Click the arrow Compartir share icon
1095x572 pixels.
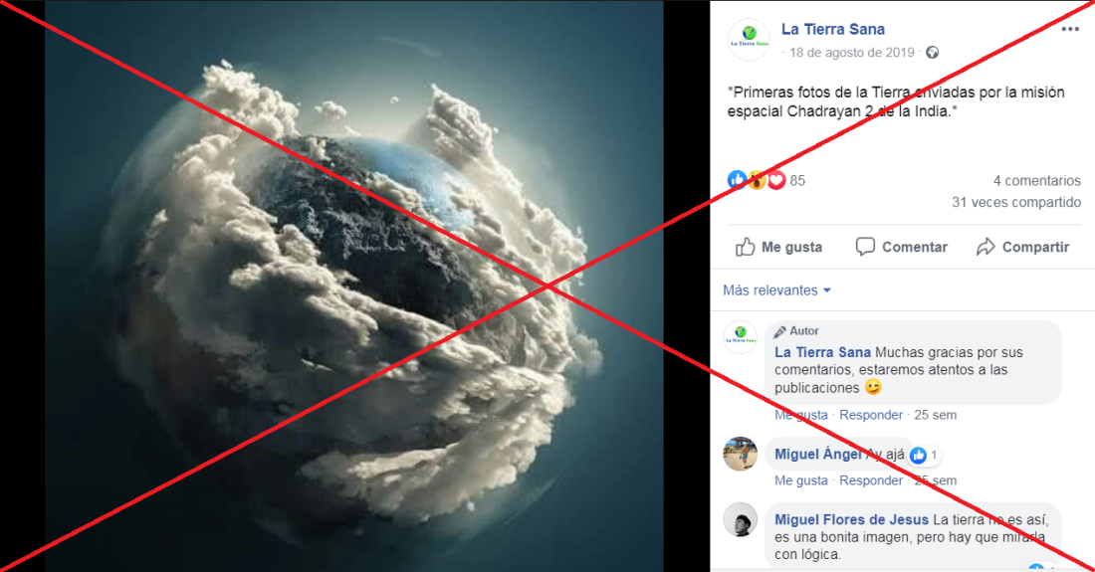coord(985,247)
